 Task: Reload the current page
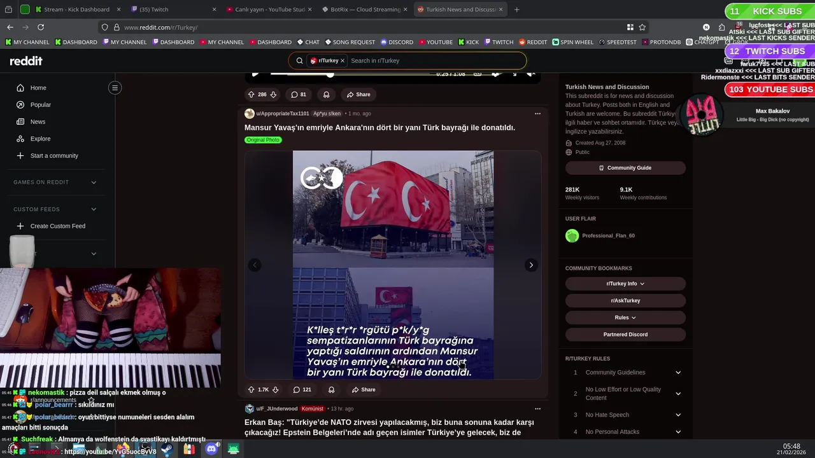(41, 27)
